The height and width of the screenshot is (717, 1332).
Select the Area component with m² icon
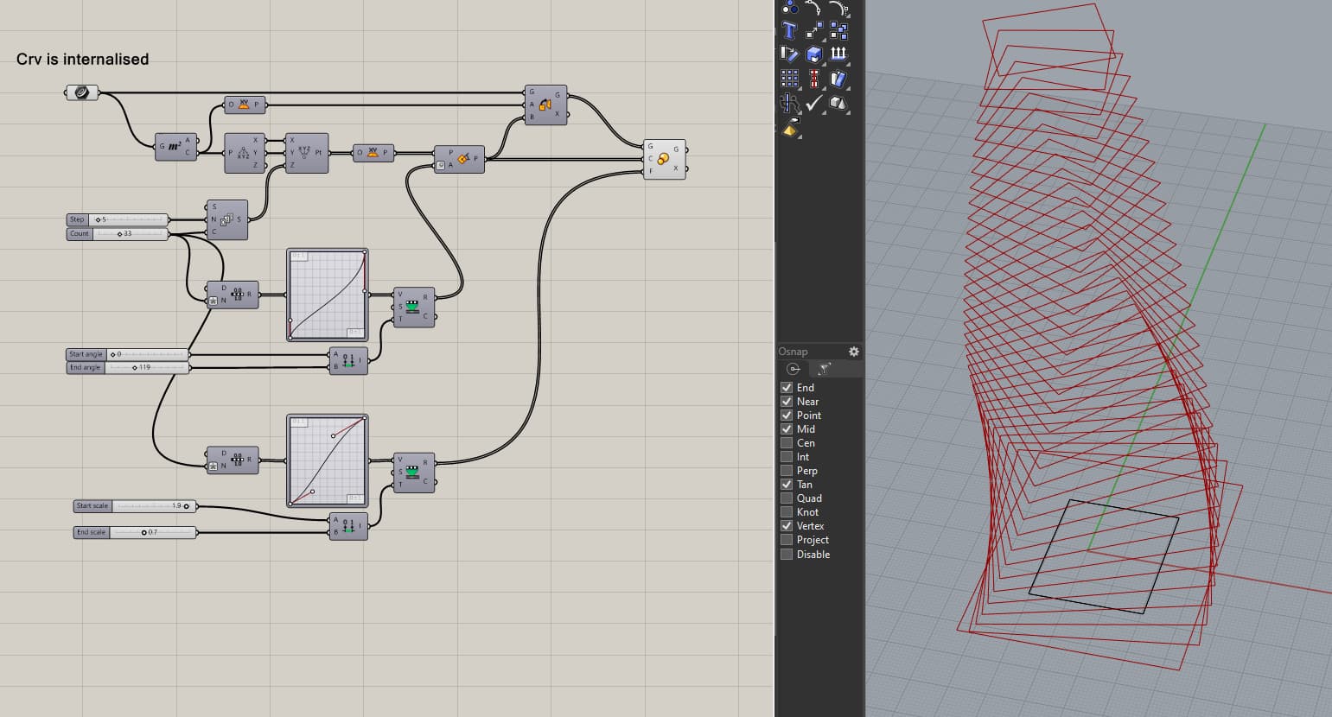pyautogui.click(x=176, y=147)
